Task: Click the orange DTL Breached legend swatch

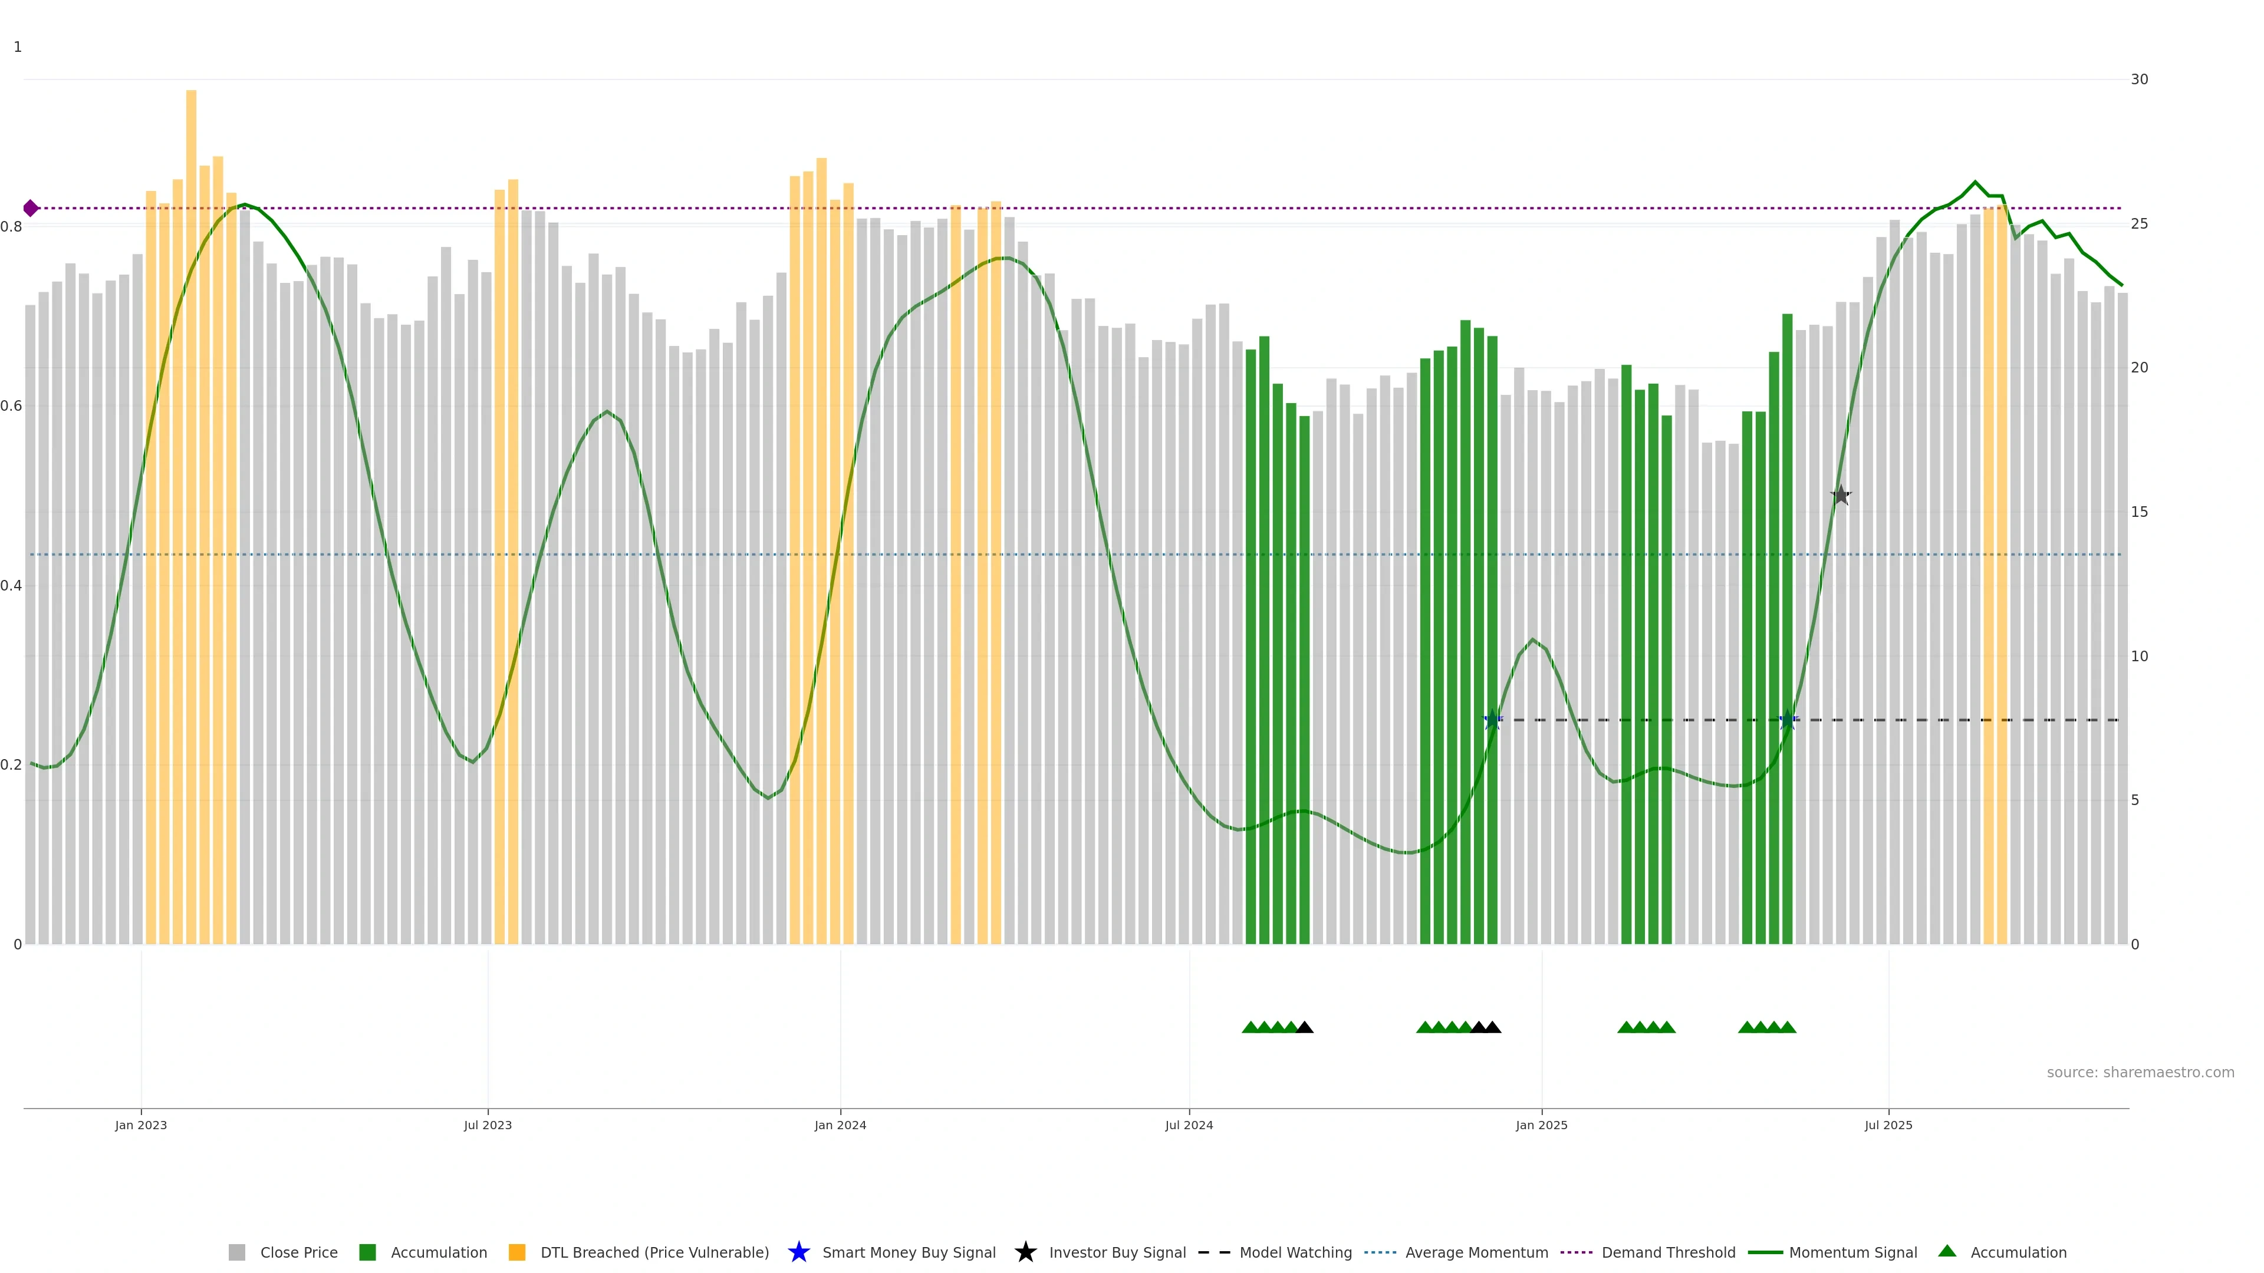Action: (517, 1252)
